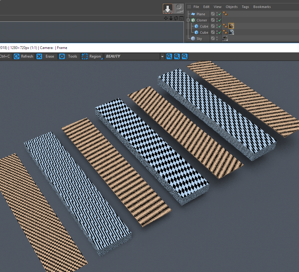Click the Plane object's layer swatch
Screen dimensions: 299x272
213,14
